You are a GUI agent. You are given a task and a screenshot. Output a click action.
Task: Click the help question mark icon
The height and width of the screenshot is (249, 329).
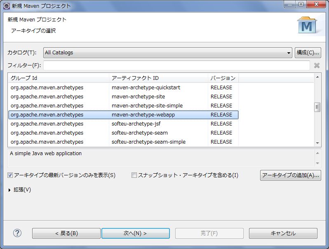(17, 233)
